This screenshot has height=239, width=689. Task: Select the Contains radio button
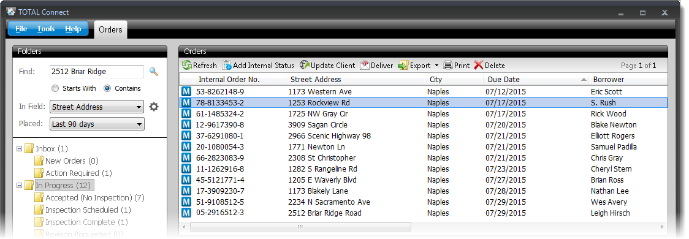point(107,88)
